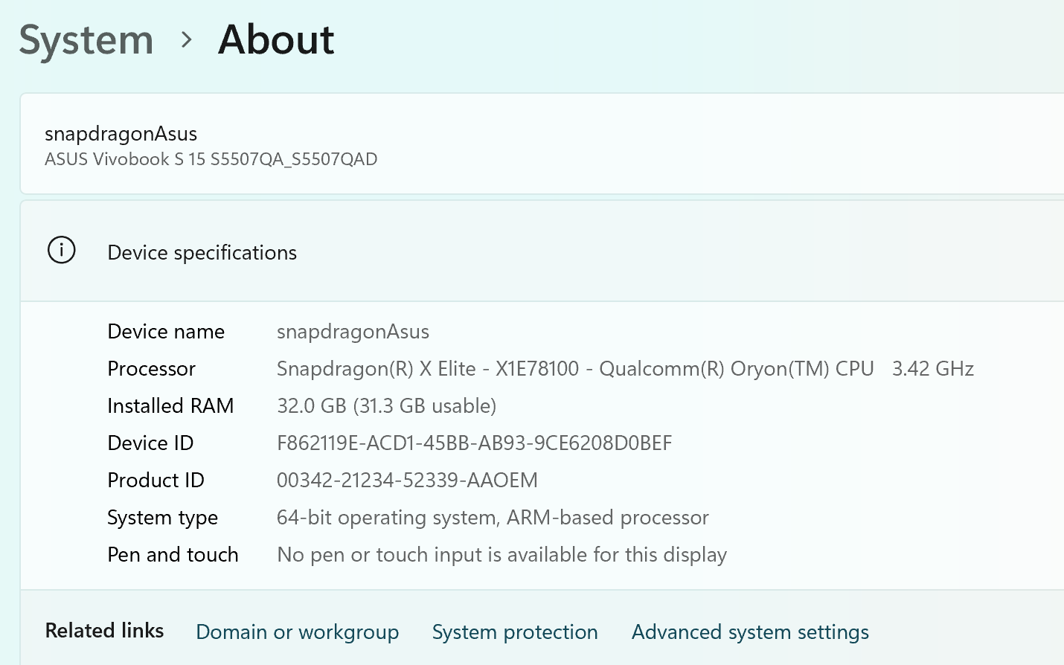The image size is (1064, 665).
Task: Click the Processor label
Action: click(151, 369)
